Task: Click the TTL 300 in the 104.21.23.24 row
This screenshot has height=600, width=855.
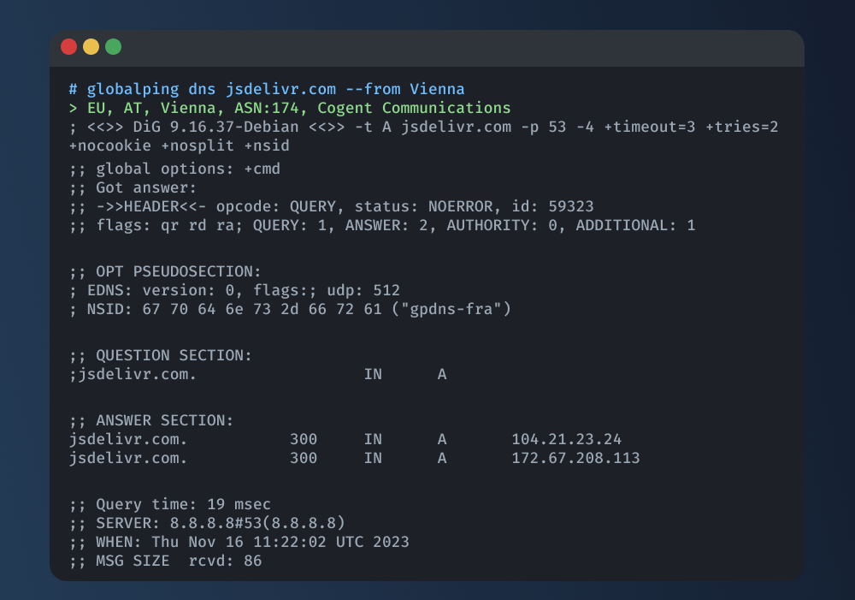Action: 304,439
